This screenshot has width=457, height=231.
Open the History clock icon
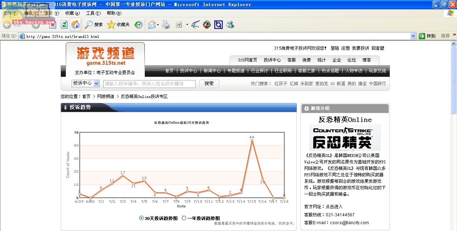click(x=138, y=25)
